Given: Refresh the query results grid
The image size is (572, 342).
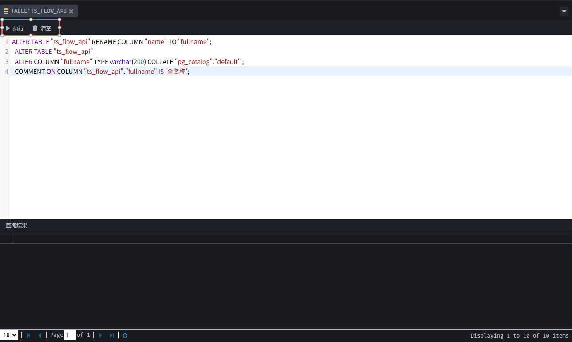Looking at the screenshot, I should [125, 335].
